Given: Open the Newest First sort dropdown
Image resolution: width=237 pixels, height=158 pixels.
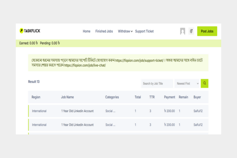Looking at the screenshot, I should 188,83.
